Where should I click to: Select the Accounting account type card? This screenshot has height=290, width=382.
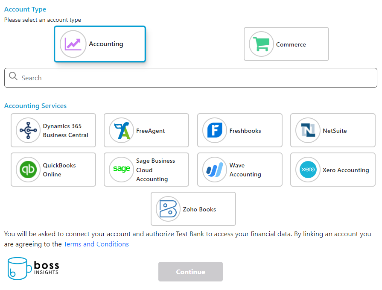tap(100, 44)
